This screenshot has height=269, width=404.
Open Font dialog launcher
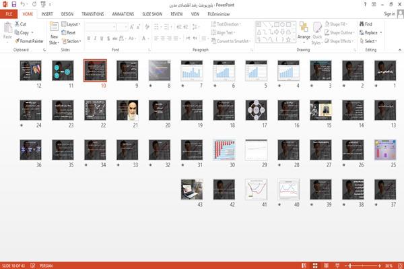click(x=149, y=50)
